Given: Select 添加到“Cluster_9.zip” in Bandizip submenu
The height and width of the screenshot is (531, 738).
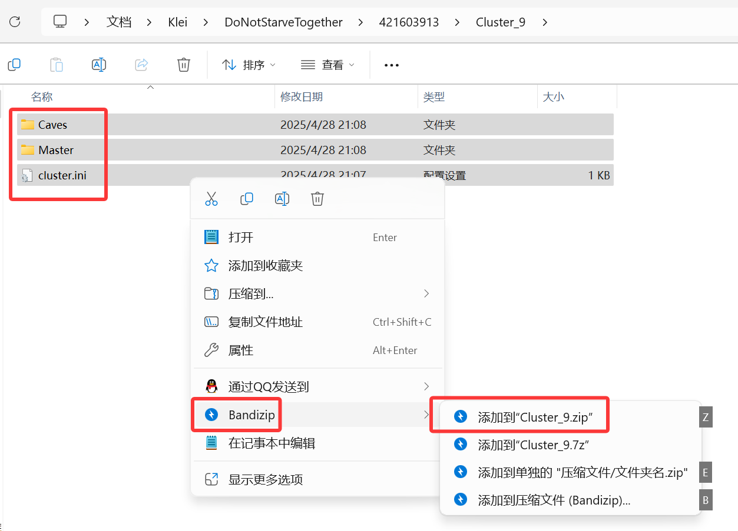Looking at the screenshot, I should point(535,417).
